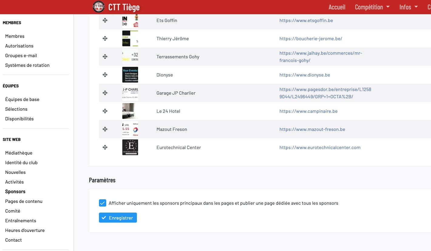Go to Identité du club
431x251 pixels.
(22, 163)
